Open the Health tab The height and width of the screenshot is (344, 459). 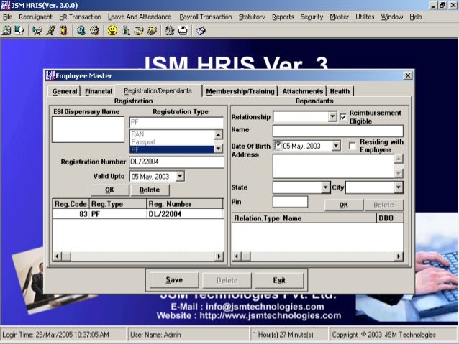coord(340,91)
